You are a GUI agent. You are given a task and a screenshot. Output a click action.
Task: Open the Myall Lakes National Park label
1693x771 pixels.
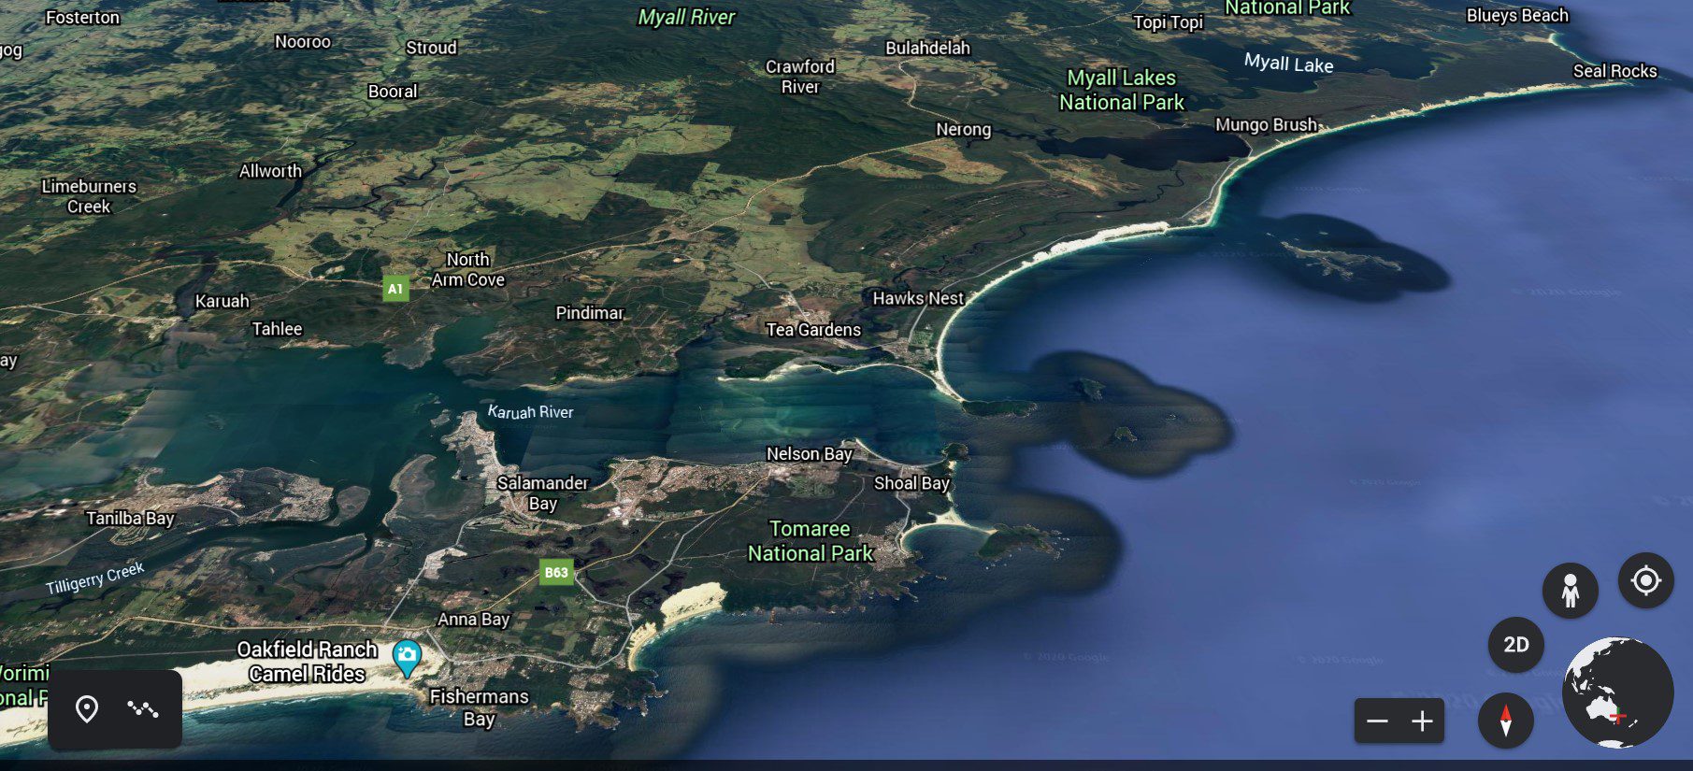pyautogui.click(x=1122, y=90)
